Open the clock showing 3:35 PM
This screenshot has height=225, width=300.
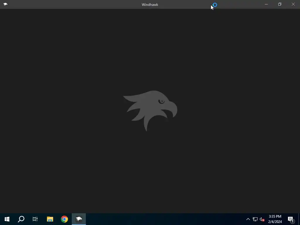click(275, 219)
